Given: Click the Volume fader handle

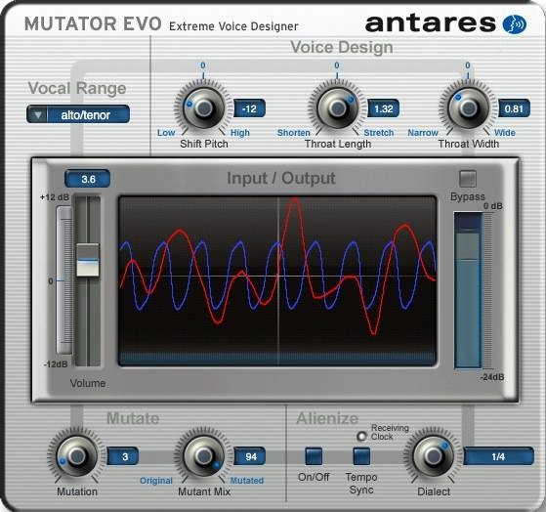Looking at the screenshot, I should click(x=88, y=261).
